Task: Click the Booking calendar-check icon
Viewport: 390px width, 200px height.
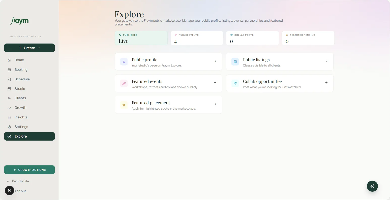Action: [9, 70]
